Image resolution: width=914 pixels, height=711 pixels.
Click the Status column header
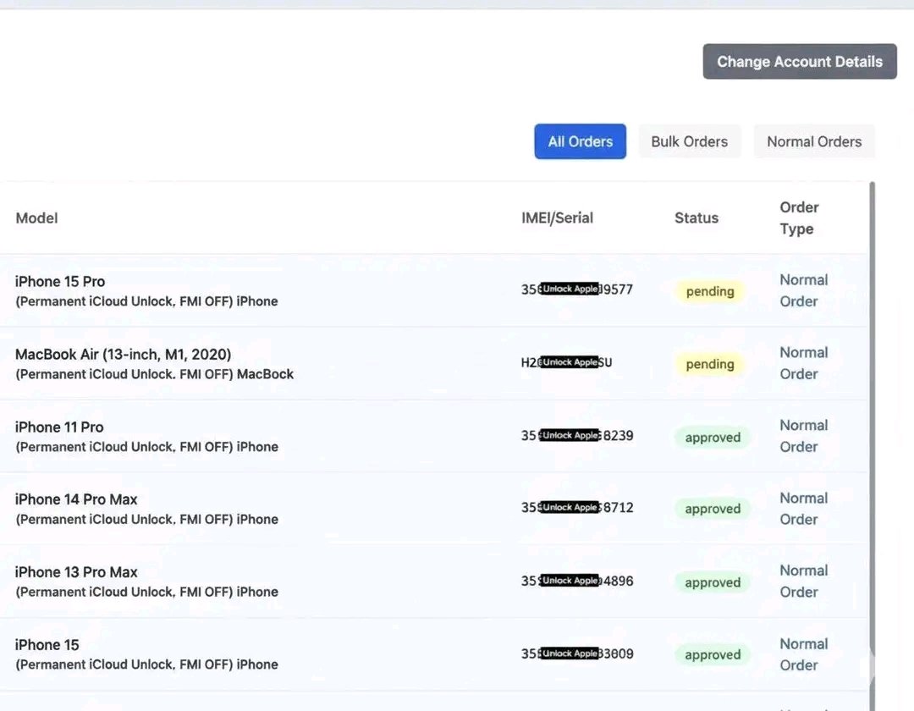[696, 218]
